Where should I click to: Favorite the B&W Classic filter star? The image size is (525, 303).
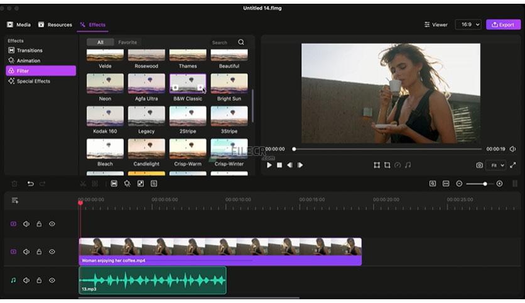175,88
